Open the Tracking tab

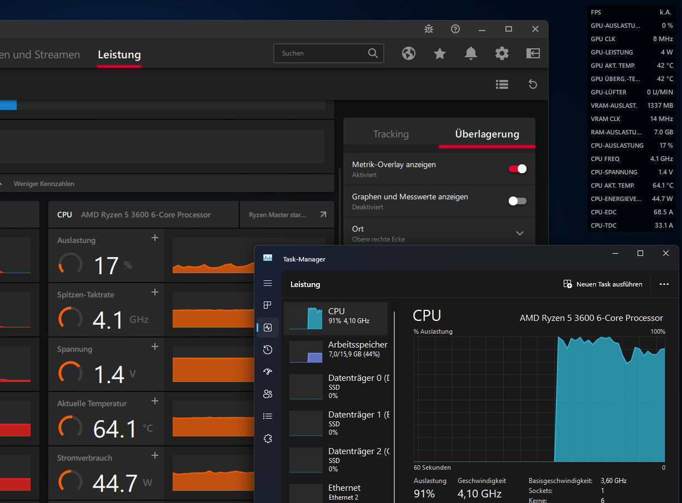point(391,134)
